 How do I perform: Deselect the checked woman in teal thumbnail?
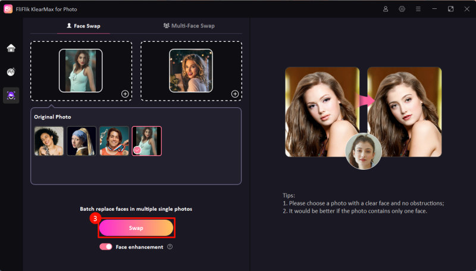pos(146,141)
